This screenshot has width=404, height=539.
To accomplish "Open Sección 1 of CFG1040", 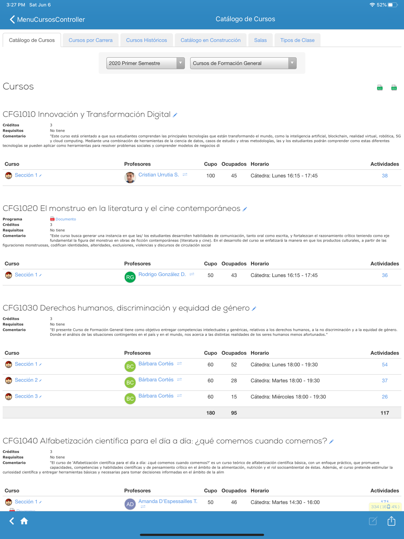I will point(26,501).
